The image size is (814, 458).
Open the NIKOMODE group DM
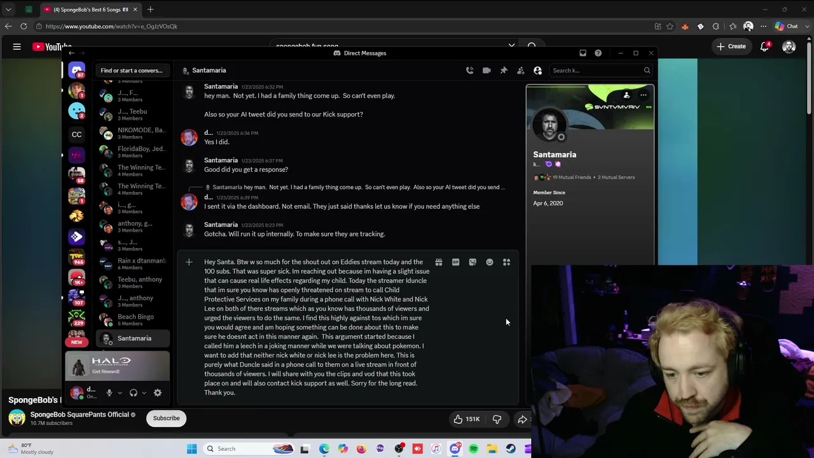[133, 133]
